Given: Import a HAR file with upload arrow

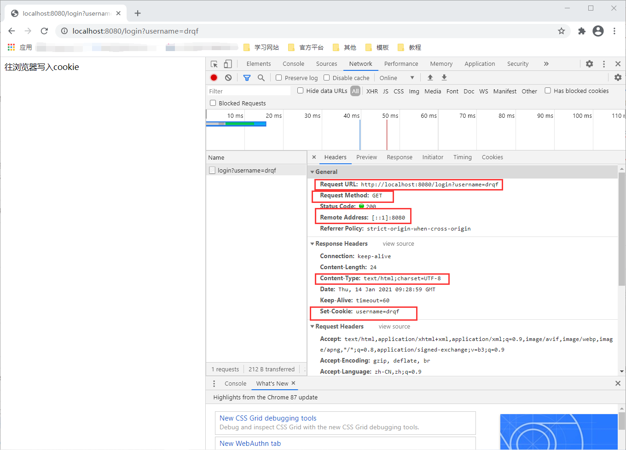Looking at the screenshot, I should [x=430, y=78].
